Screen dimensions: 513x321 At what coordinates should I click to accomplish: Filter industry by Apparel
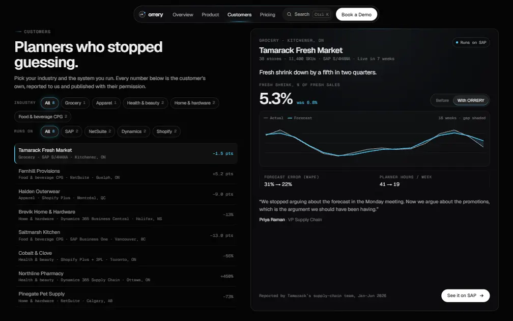[x=106, y=103]
